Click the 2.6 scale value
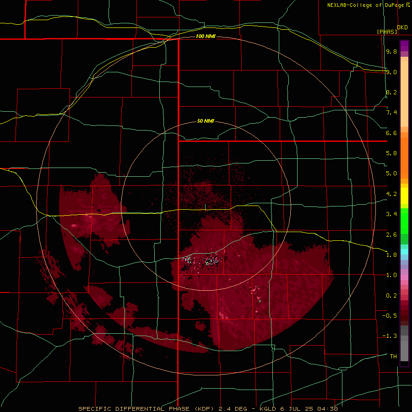The image size is (412, 412). [391, 235]
